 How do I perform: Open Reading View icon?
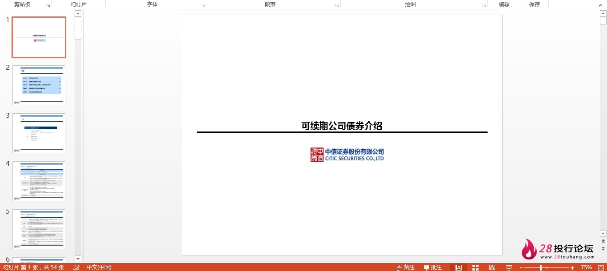pyautogui.click(x=492, y=267)
